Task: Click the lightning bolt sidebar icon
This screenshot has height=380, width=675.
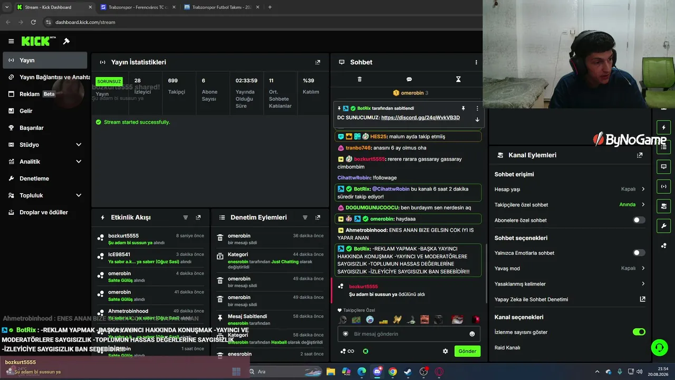Action: pos(663,128)
